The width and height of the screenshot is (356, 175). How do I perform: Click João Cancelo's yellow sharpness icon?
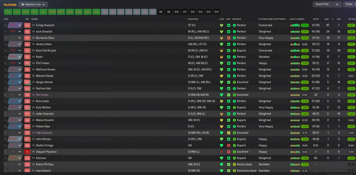(229, 133)
